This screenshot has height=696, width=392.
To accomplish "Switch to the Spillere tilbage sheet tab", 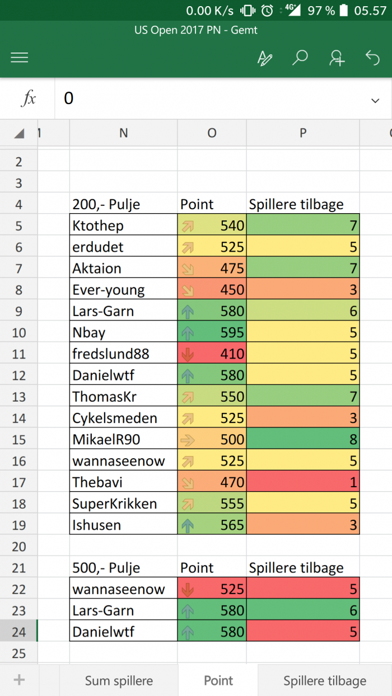I will [x=325, y=680].
